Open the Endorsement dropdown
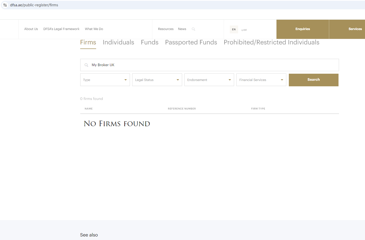 tap(209, 80)
